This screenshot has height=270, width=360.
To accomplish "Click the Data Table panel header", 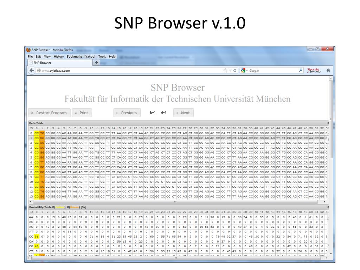I will tap(178, 123).
